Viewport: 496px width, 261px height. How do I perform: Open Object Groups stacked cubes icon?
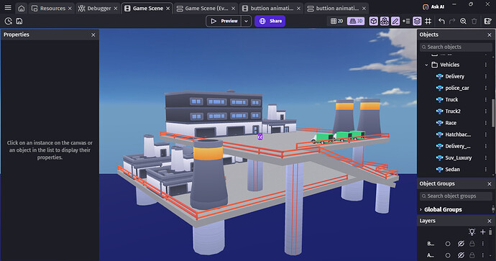385,21
